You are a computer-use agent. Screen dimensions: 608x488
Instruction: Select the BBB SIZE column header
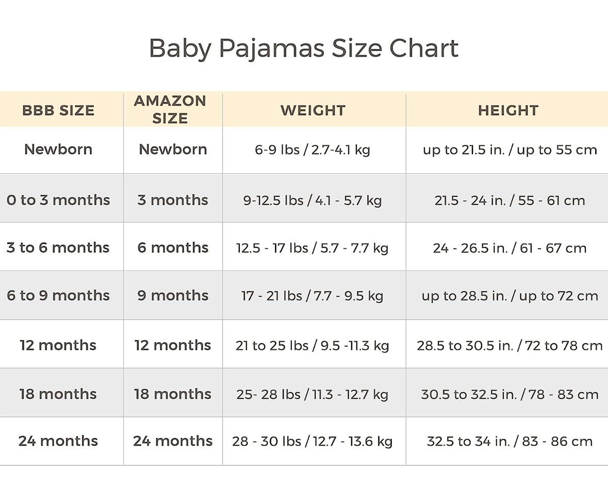click(58, 110)
